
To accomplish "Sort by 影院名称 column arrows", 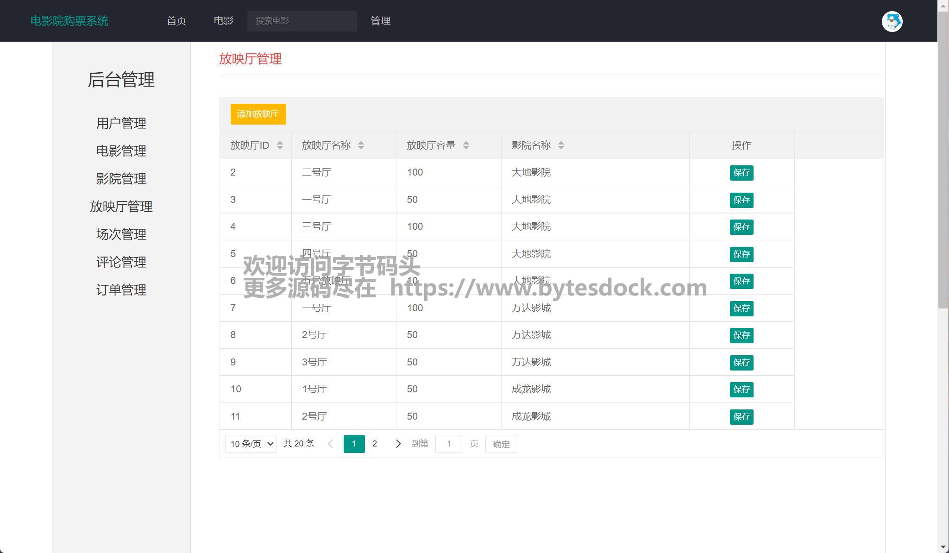I will 561,145.
